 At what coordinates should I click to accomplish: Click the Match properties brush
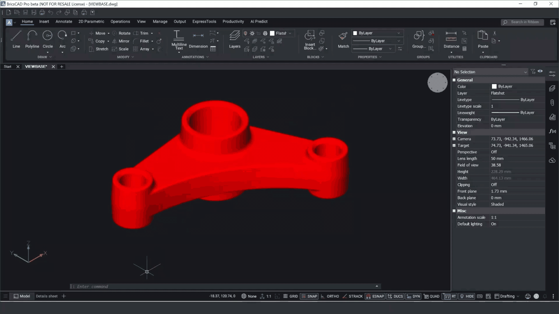(343, 36)
